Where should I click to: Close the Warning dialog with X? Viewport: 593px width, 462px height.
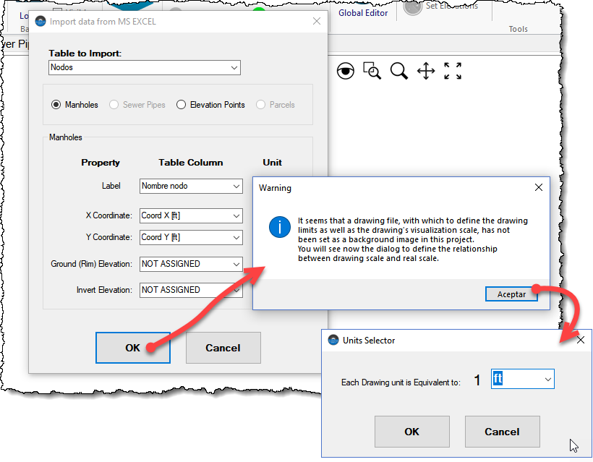(x=538, y=187)
